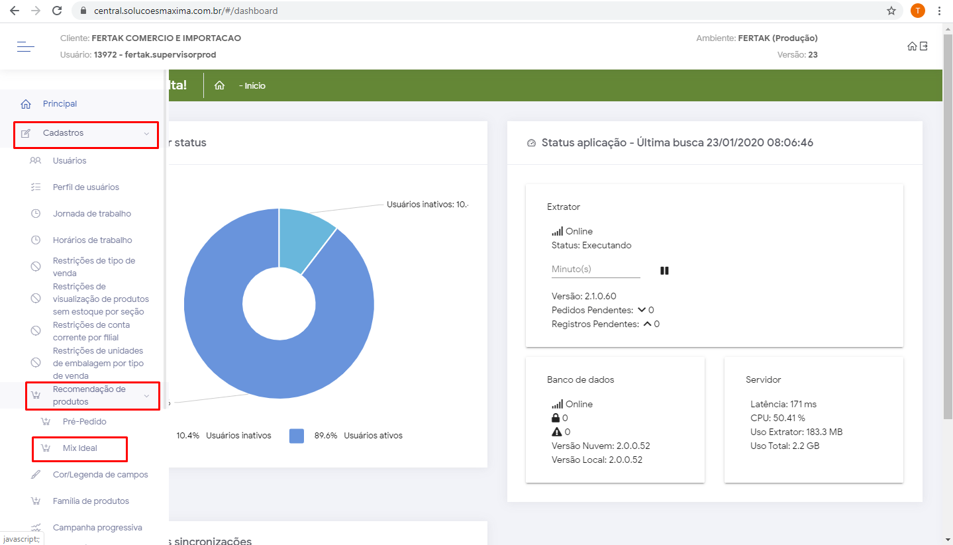Click the browser address bar URL

pos(184,11)
